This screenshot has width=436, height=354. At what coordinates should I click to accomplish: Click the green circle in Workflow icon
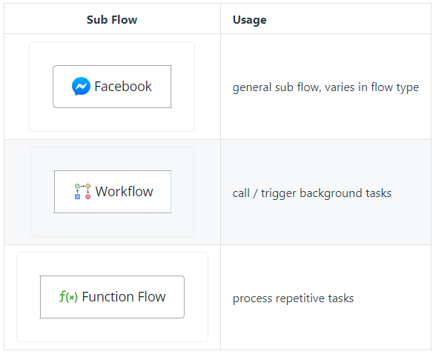coord(77,186)
